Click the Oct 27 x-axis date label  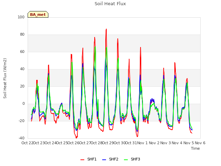pyautogui.click(x=85, y=143)
